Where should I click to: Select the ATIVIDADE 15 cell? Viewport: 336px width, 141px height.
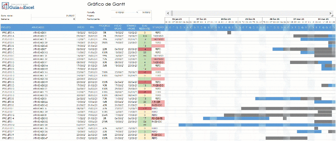click(40, 69)
